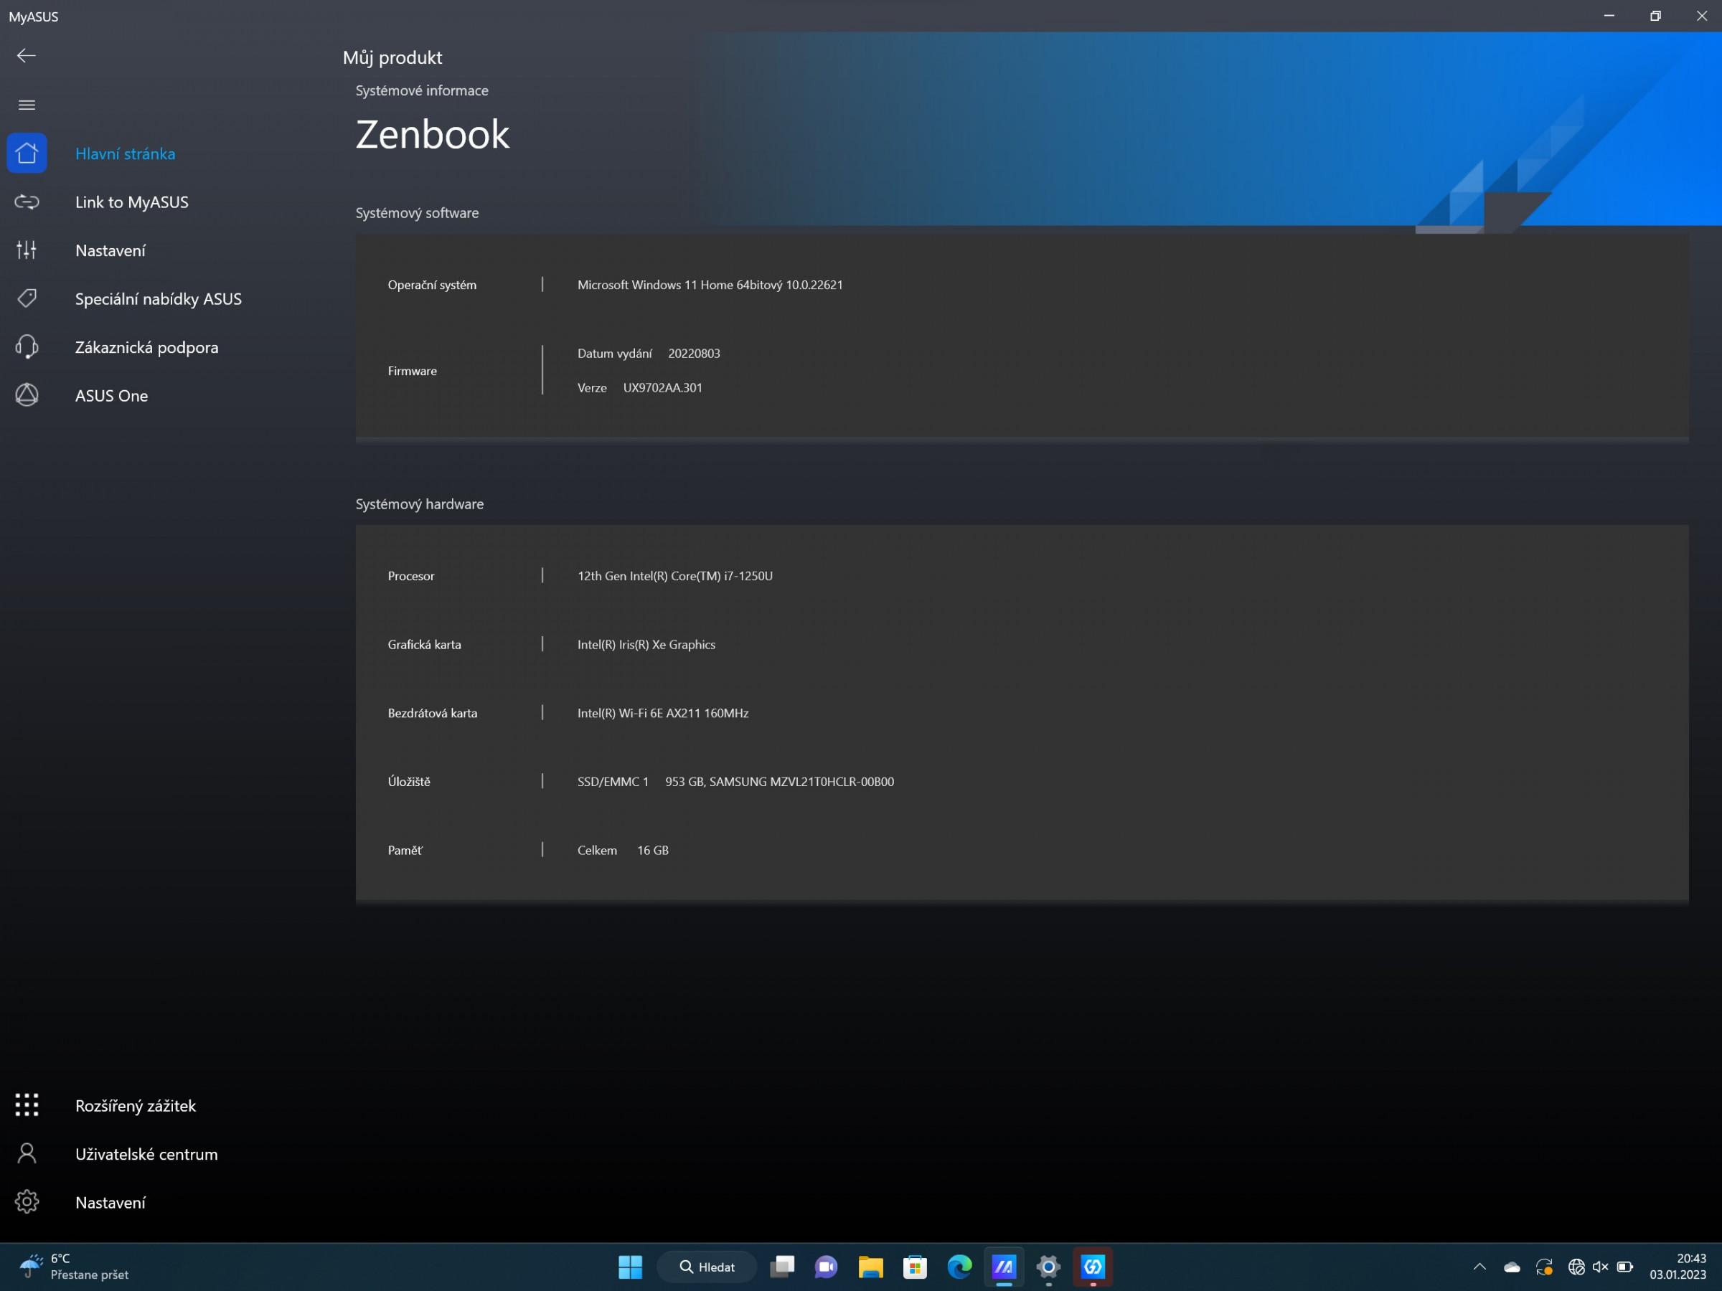Image resolution: width=1722 pixels, height=1291 pixels.
Task: Click the Zákaznická podpora headset icon
Action: click(27, 347)
